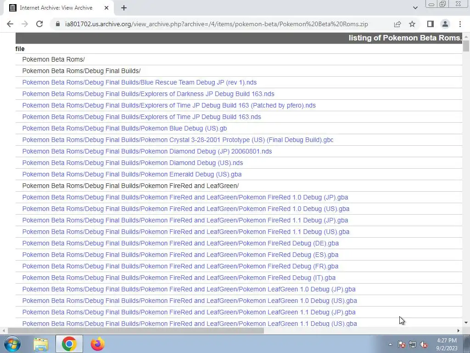Click the horizontal scrollbar left arrow

coord(4,330)
